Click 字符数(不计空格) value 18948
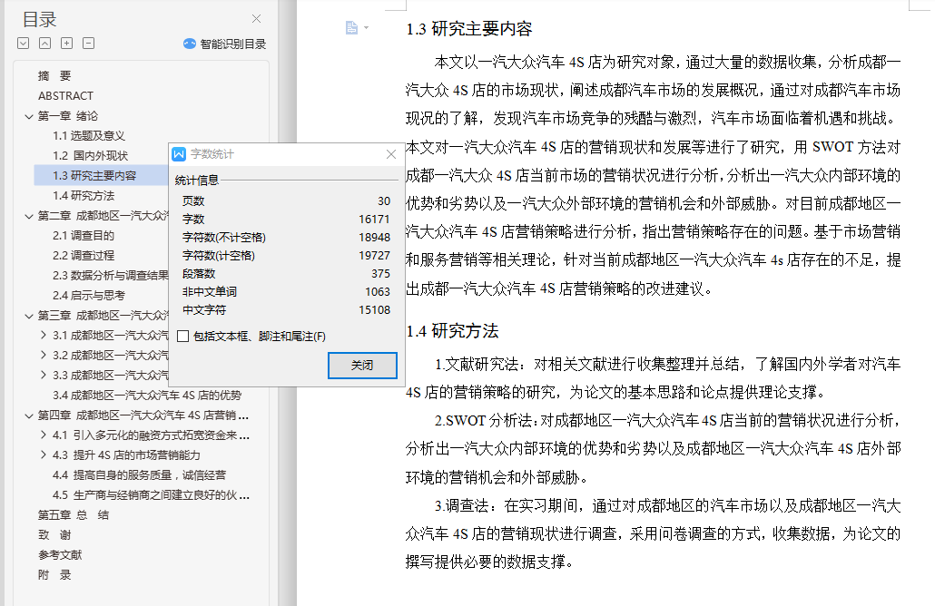935x606 pixels. click(x=374, y=237)
